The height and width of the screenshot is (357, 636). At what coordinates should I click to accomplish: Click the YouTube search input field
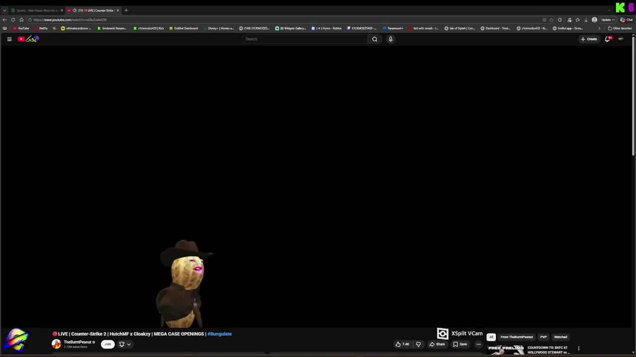coord(305,39)
